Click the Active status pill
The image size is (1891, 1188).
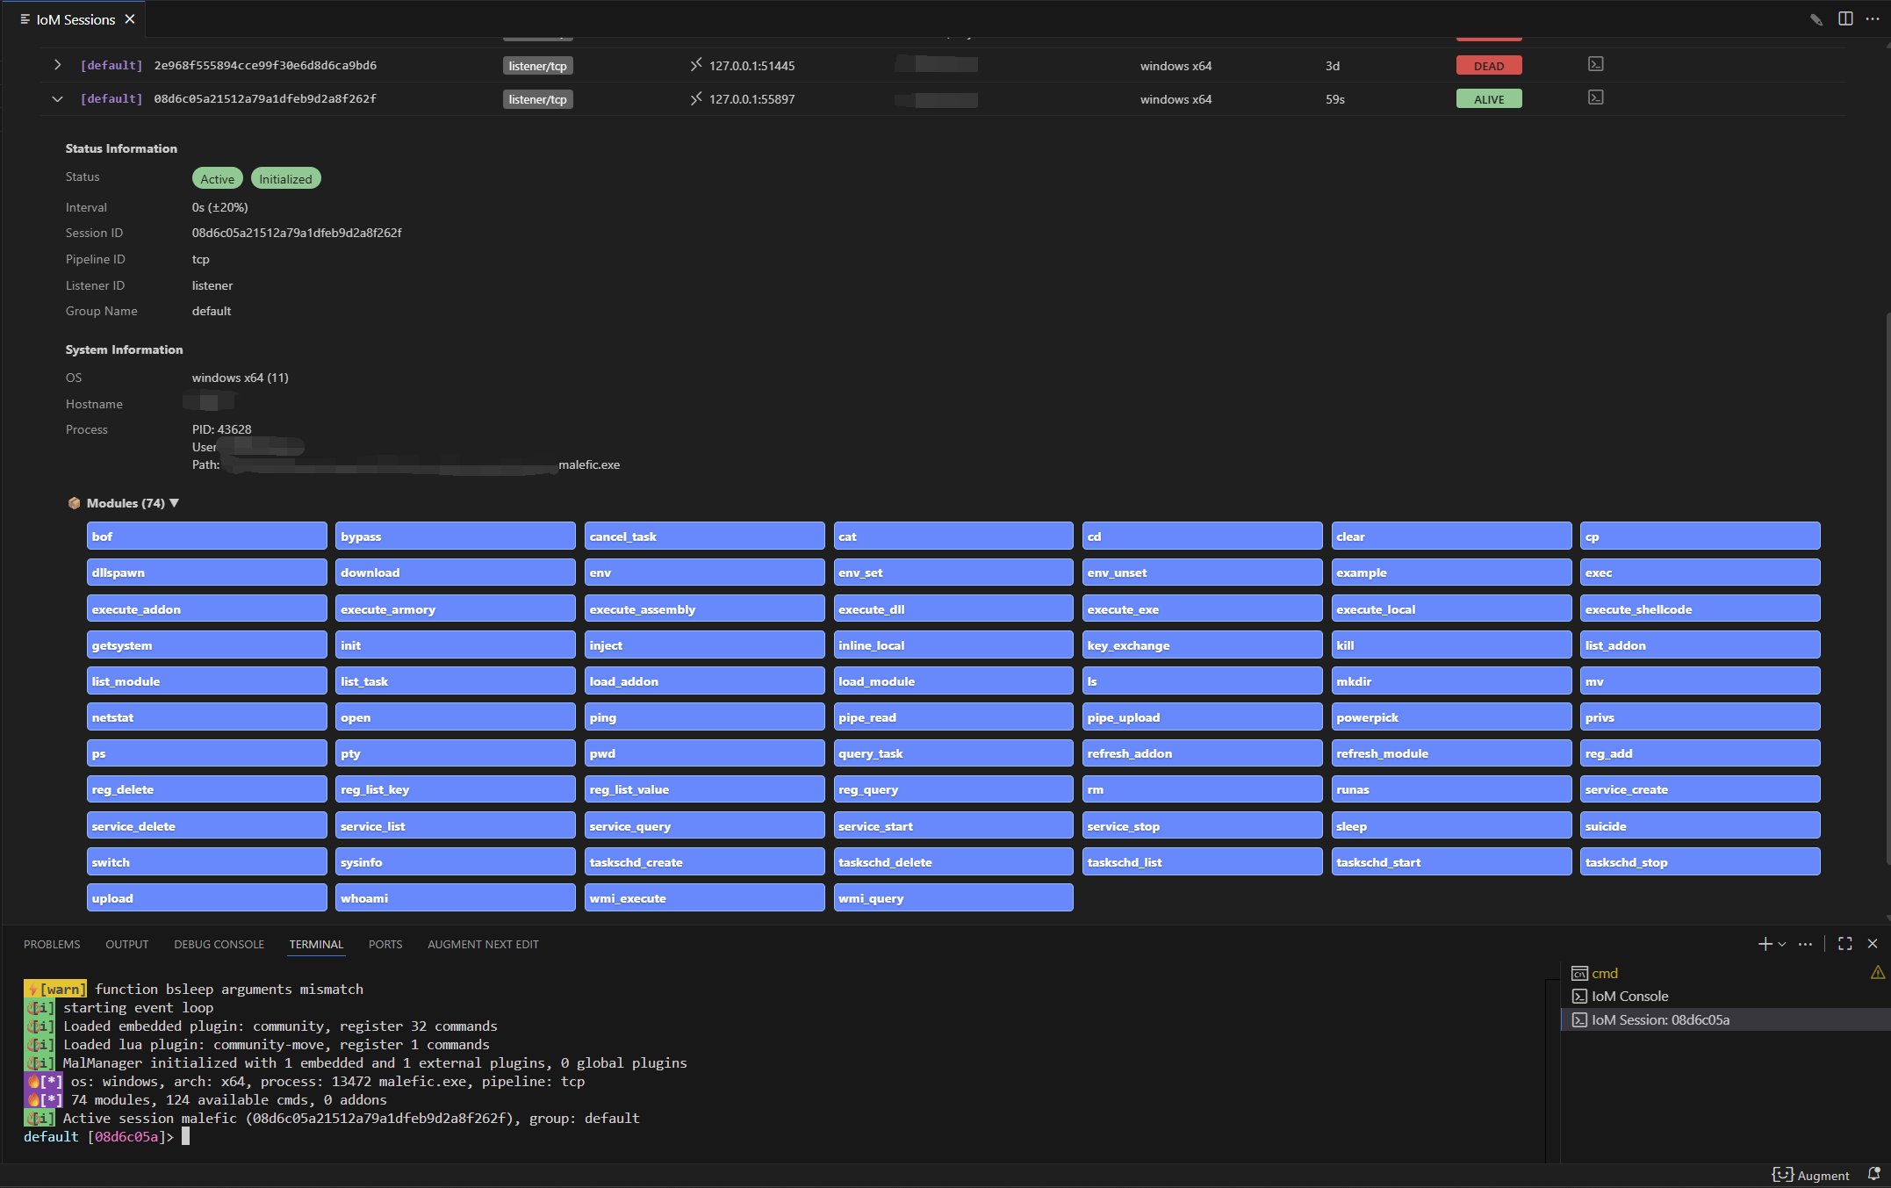217,178
